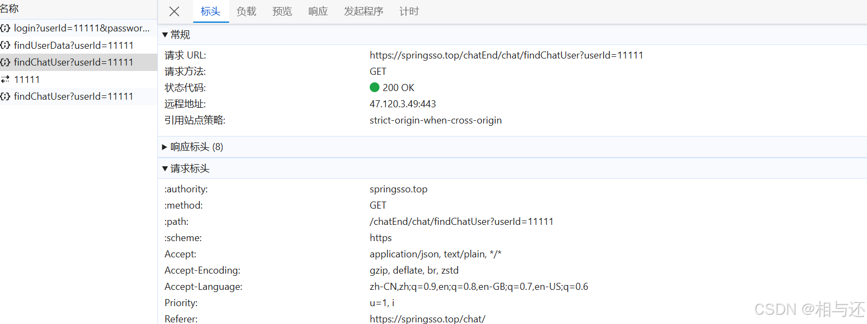This screenshot has width=867, height=324.
Task: Expand the 响应标头 (8) section
Action: click(x=165, y=147)
